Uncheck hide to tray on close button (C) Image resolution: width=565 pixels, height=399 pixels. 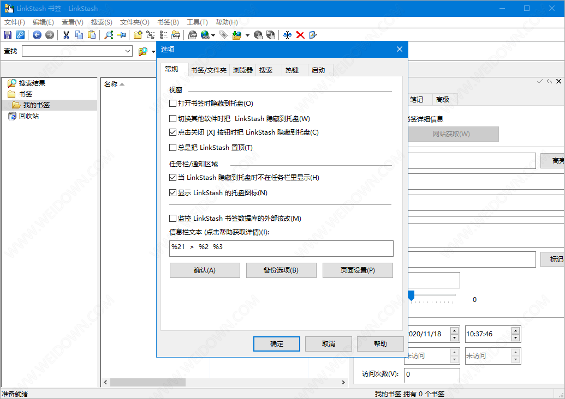173,132
